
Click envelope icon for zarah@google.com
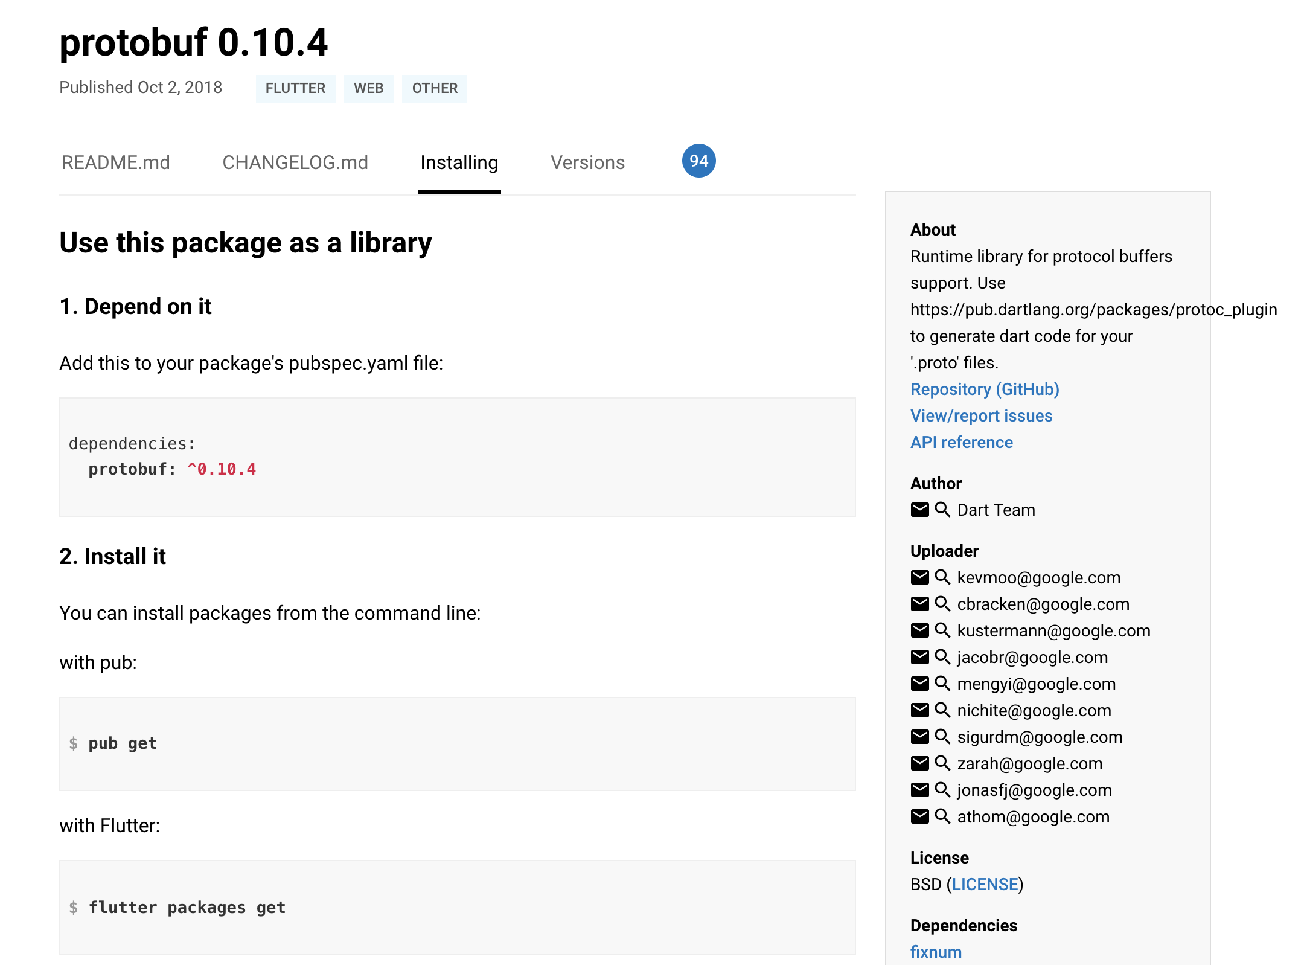tap(919, 763)
